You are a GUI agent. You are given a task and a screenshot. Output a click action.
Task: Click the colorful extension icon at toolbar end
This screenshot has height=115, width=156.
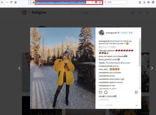pos(153,2)
